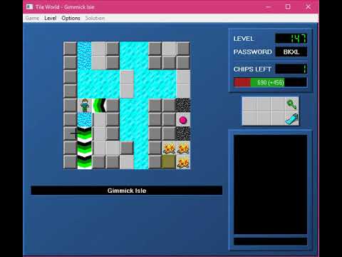This screenshot has width=342, height=257.
Task: Click the narrow black hint bar below the message display
Action: (x=271, y=241)
